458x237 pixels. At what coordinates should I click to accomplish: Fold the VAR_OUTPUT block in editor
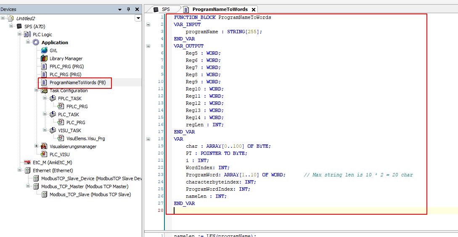pyautogui.click(x=148, y=46)
